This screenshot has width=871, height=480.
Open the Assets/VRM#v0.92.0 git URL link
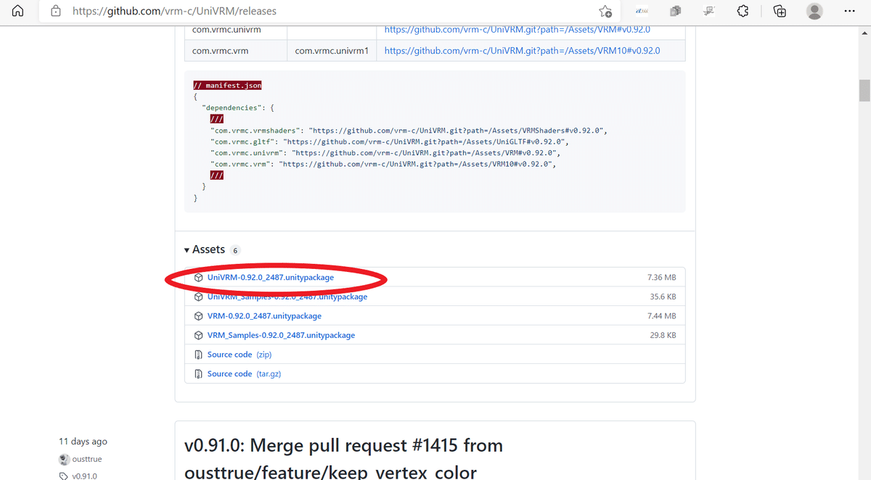tap(517, 30)
